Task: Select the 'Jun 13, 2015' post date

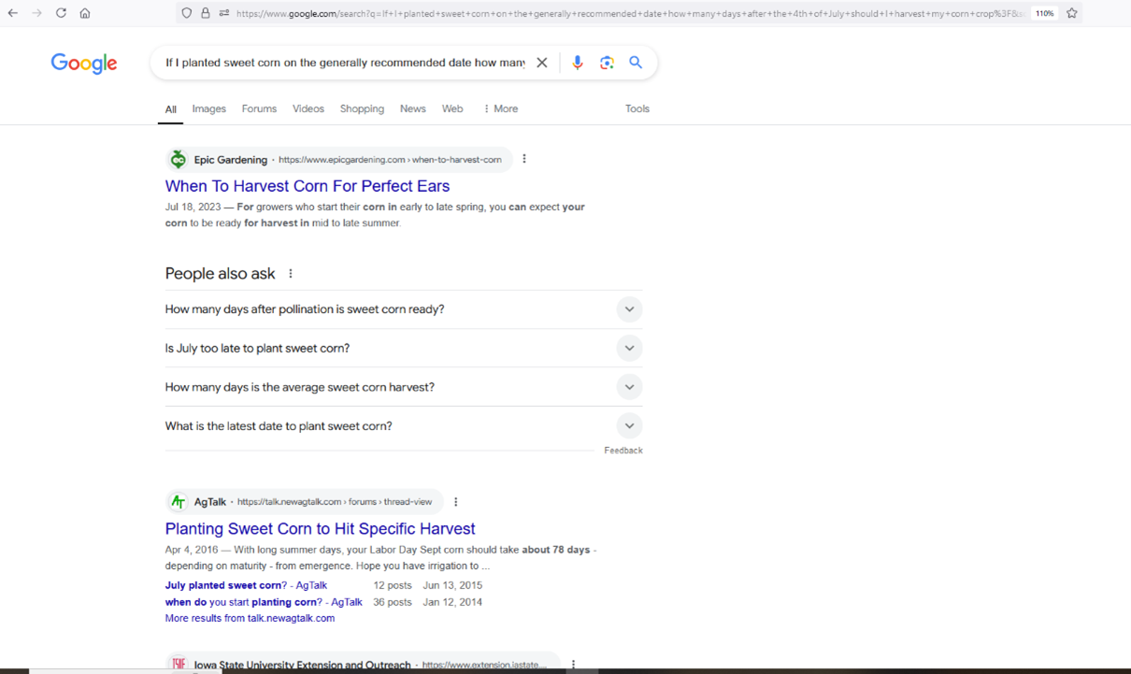Action: [x=452, y=585]
